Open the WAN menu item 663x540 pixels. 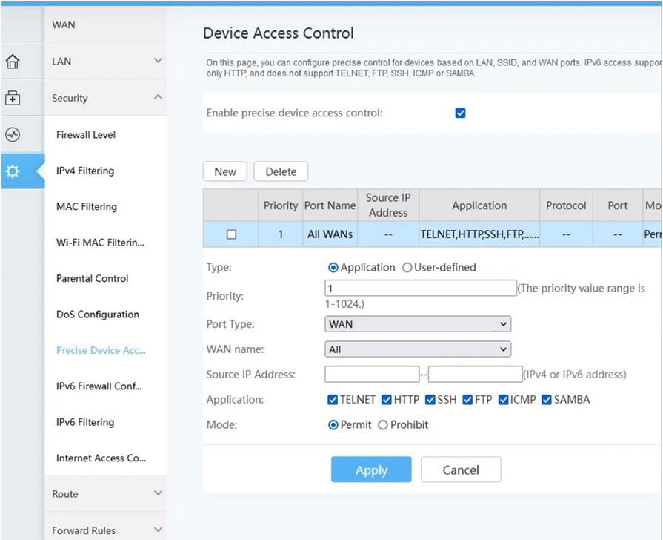coord(106,24)
